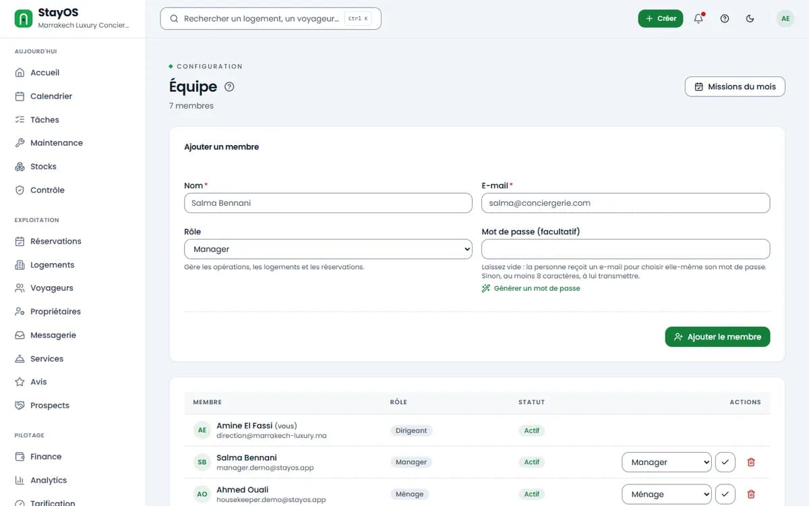
Task: Confirm role change for Ahmed Ouali
Action: pyautogui.click(x=725, y=494)
